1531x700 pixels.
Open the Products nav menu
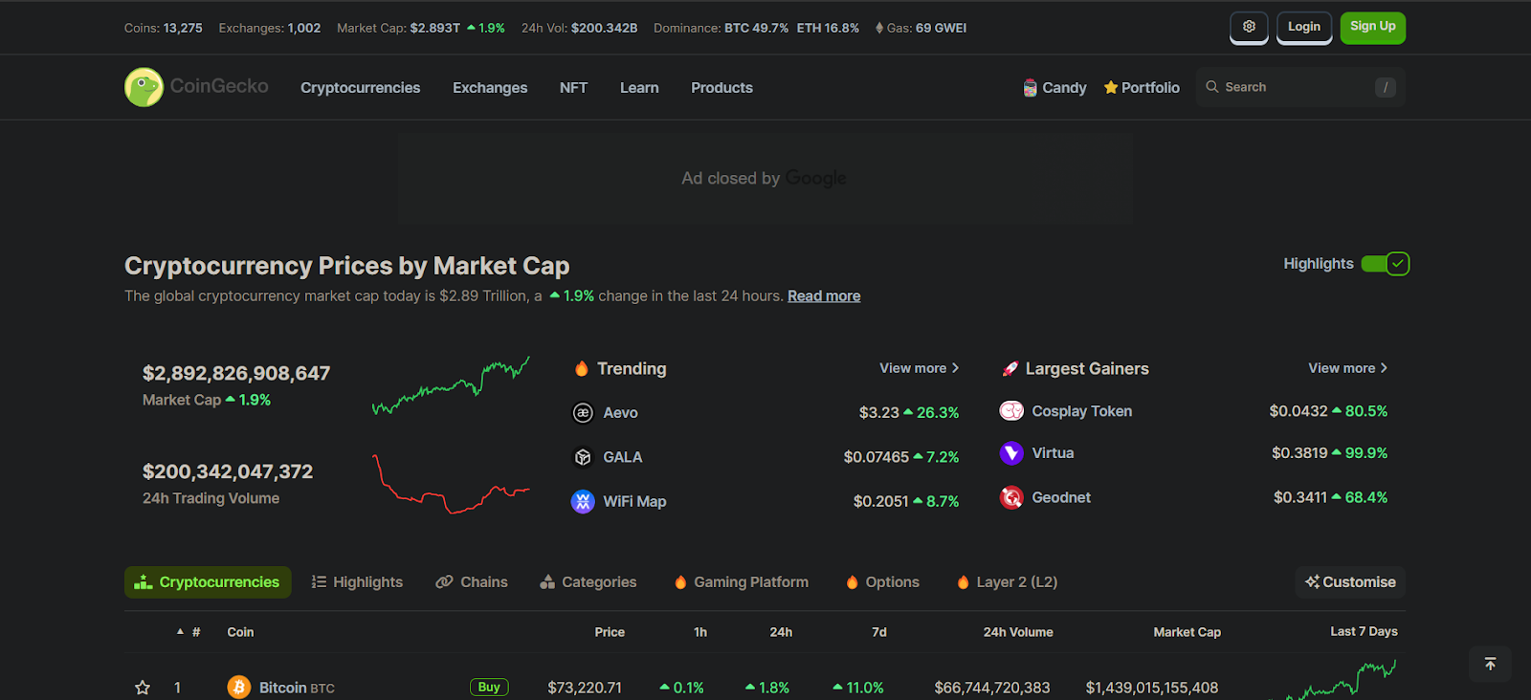tap(722, 88)
